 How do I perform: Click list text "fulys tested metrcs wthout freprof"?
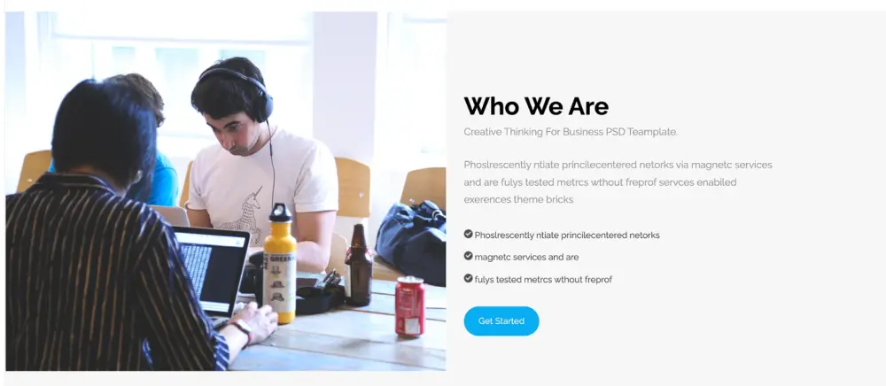pos(542,280)
